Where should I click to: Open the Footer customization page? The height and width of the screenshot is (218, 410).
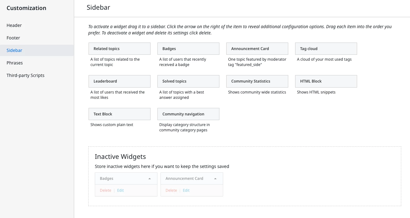pos(13,38)
